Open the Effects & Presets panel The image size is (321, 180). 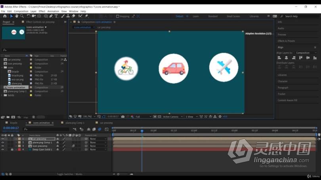[x=286, y=41]
